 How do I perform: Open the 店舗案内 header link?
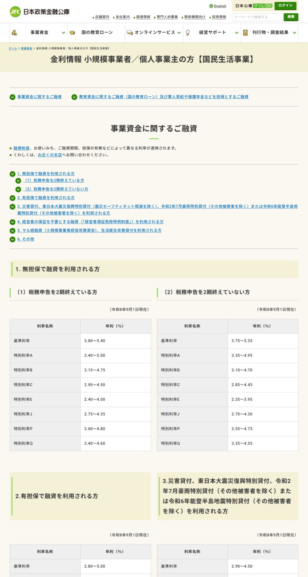(x=102, y=17)
